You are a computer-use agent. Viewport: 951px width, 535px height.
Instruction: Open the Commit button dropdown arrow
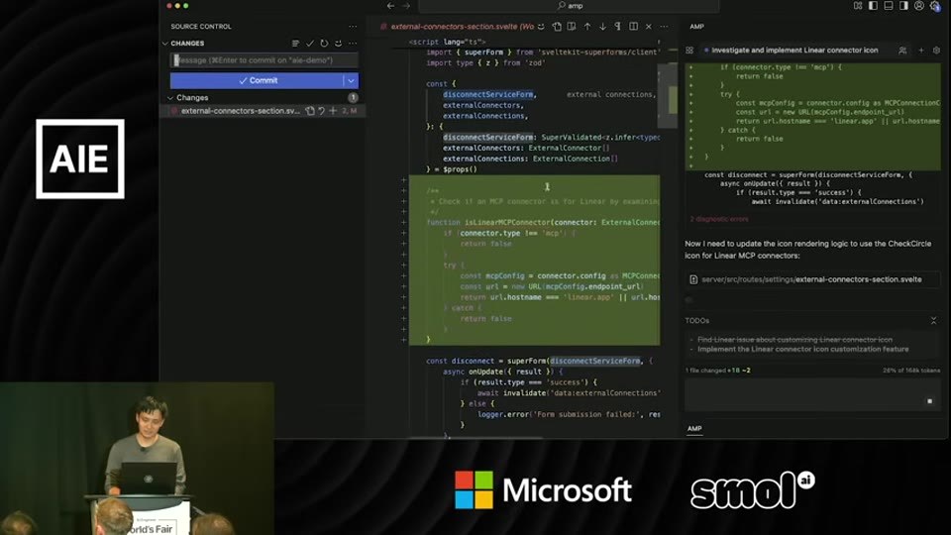(351, 80)
